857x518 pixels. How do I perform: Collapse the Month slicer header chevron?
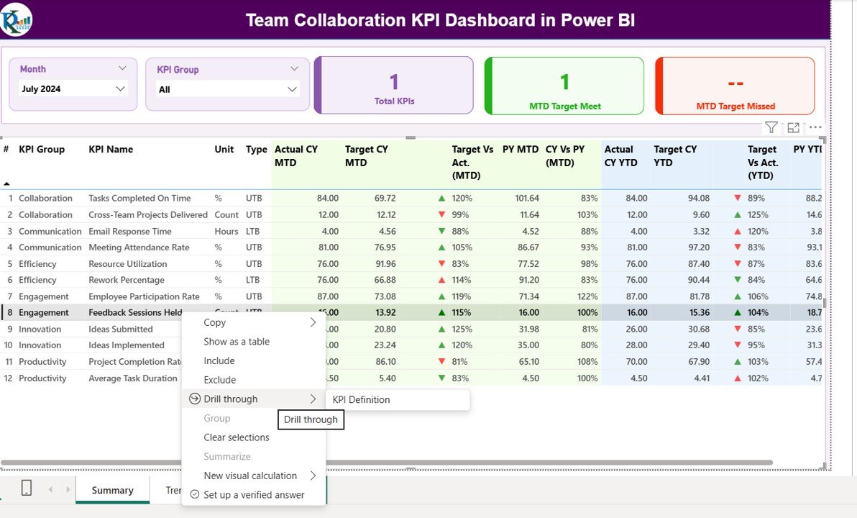(122, 68)
